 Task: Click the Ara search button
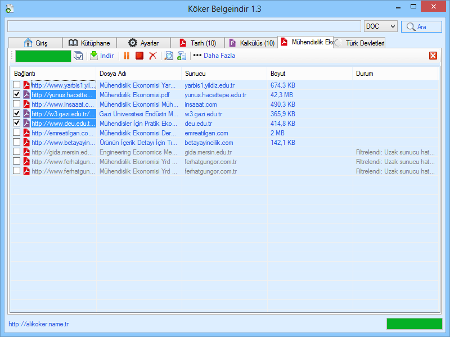pyautogui.click(x=421, y=26)
